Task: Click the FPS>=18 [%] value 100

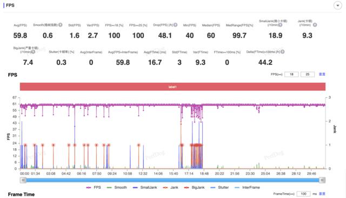Action: (114, 36)
